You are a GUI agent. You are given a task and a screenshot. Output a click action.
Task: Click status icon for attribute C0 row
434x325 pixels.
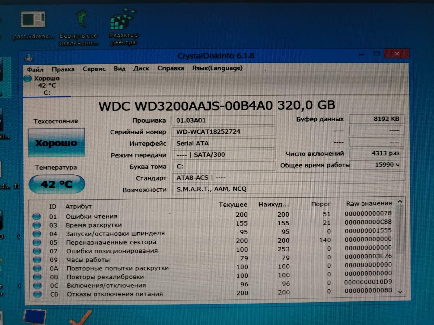tap(38, 294)
